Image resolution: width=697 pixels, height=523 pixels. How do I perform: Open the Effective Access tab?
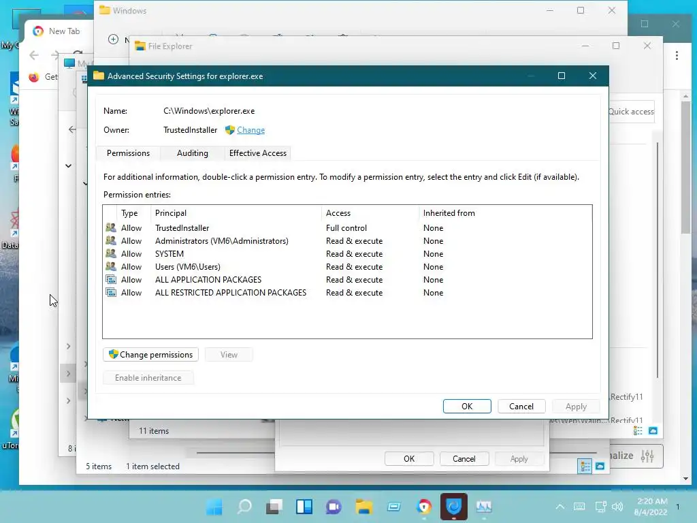[x=258, y=153]
